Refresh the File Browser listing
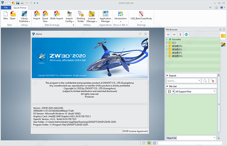 pyautogui.click(x=186, y=35)
